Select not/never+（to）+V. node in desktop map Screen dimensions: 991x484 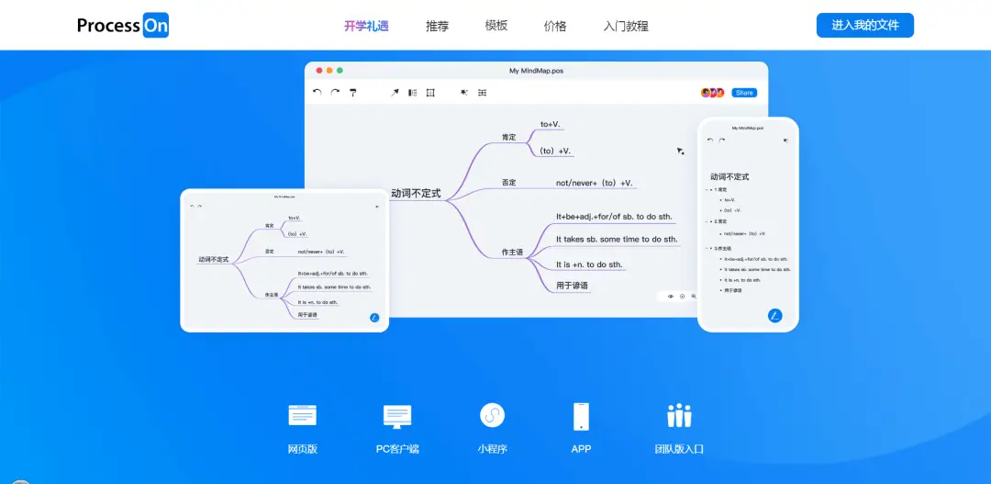pos(595,183)
